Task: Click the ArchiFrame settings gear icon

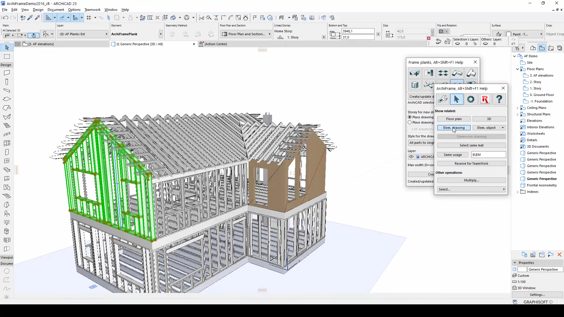Action: [471, 100]
